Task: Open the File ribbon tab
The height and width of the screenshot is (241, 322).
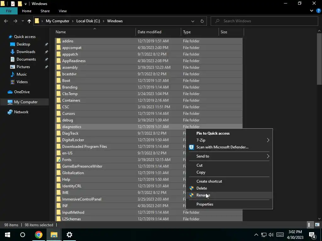Action: point(8,11)
